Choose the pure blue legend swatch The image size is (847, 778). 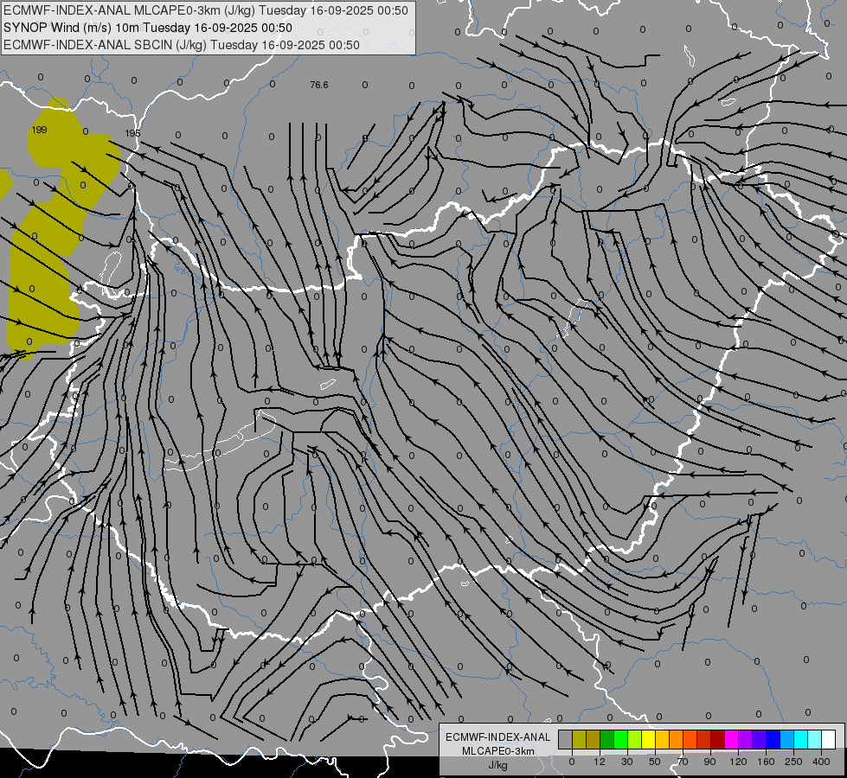773,739
